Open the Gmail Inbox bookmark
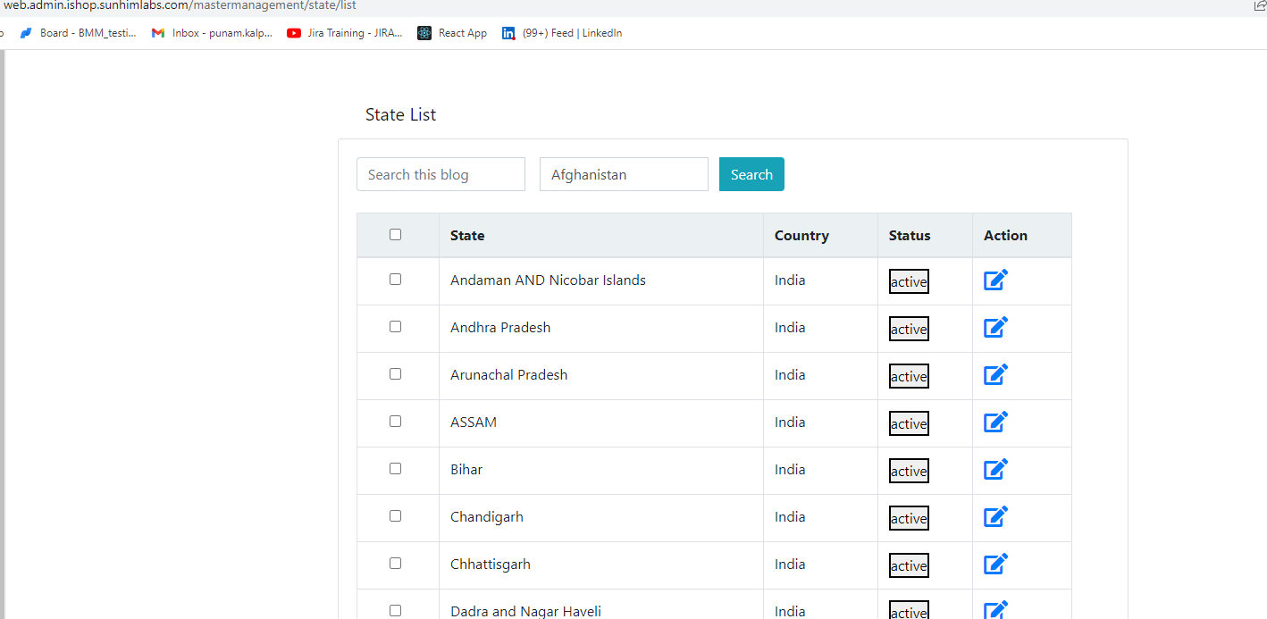The width and height of the screenshot is (1267, 619). (212, 33)
